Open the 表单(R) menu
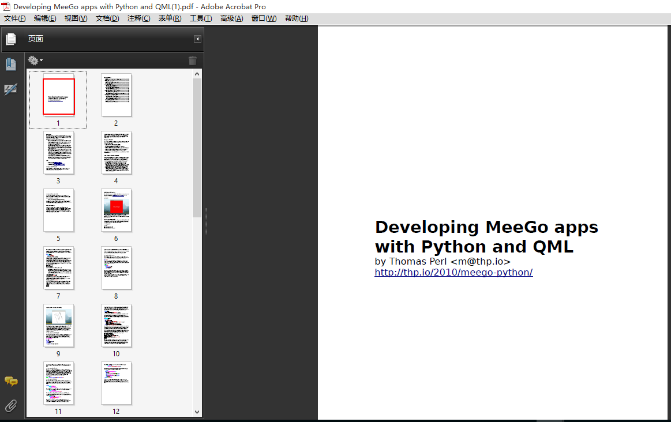Image resolution: width=671 pixels, height=422 pixels. coord(170,18)
